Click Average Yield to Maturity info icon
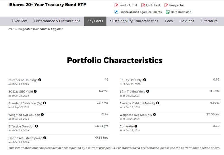 [158, 103]
